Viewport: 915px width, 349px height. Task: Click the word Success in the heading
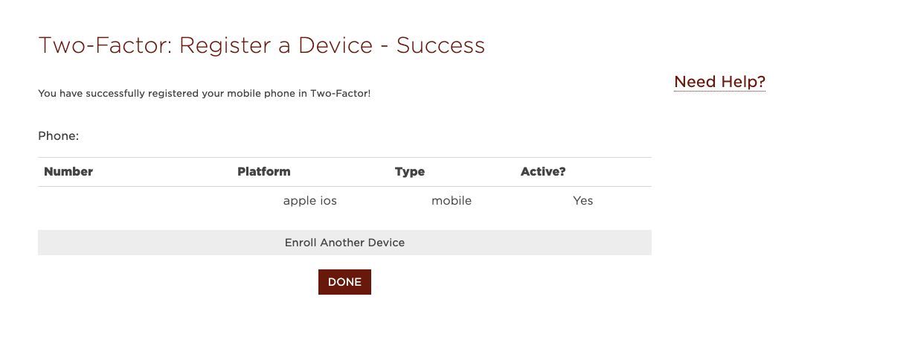pyautogui.click(x=440, y=45)
